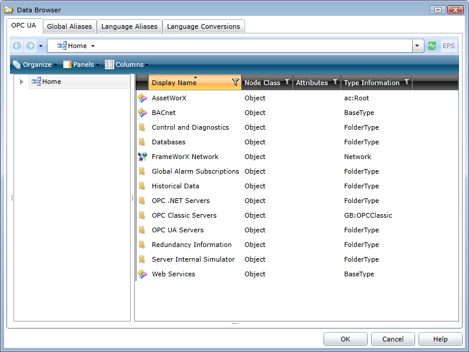Screen dimensions: 469x352
Task: Click the back navigation arrow
Action: click(x=17, y=46)
